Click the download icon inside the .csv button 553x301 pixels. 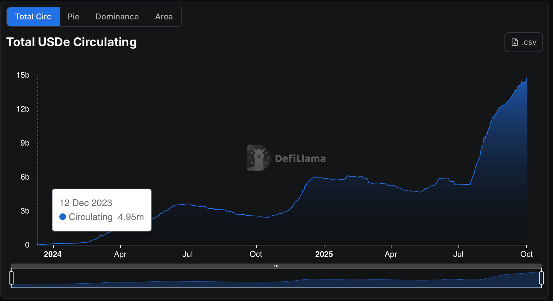515,42
